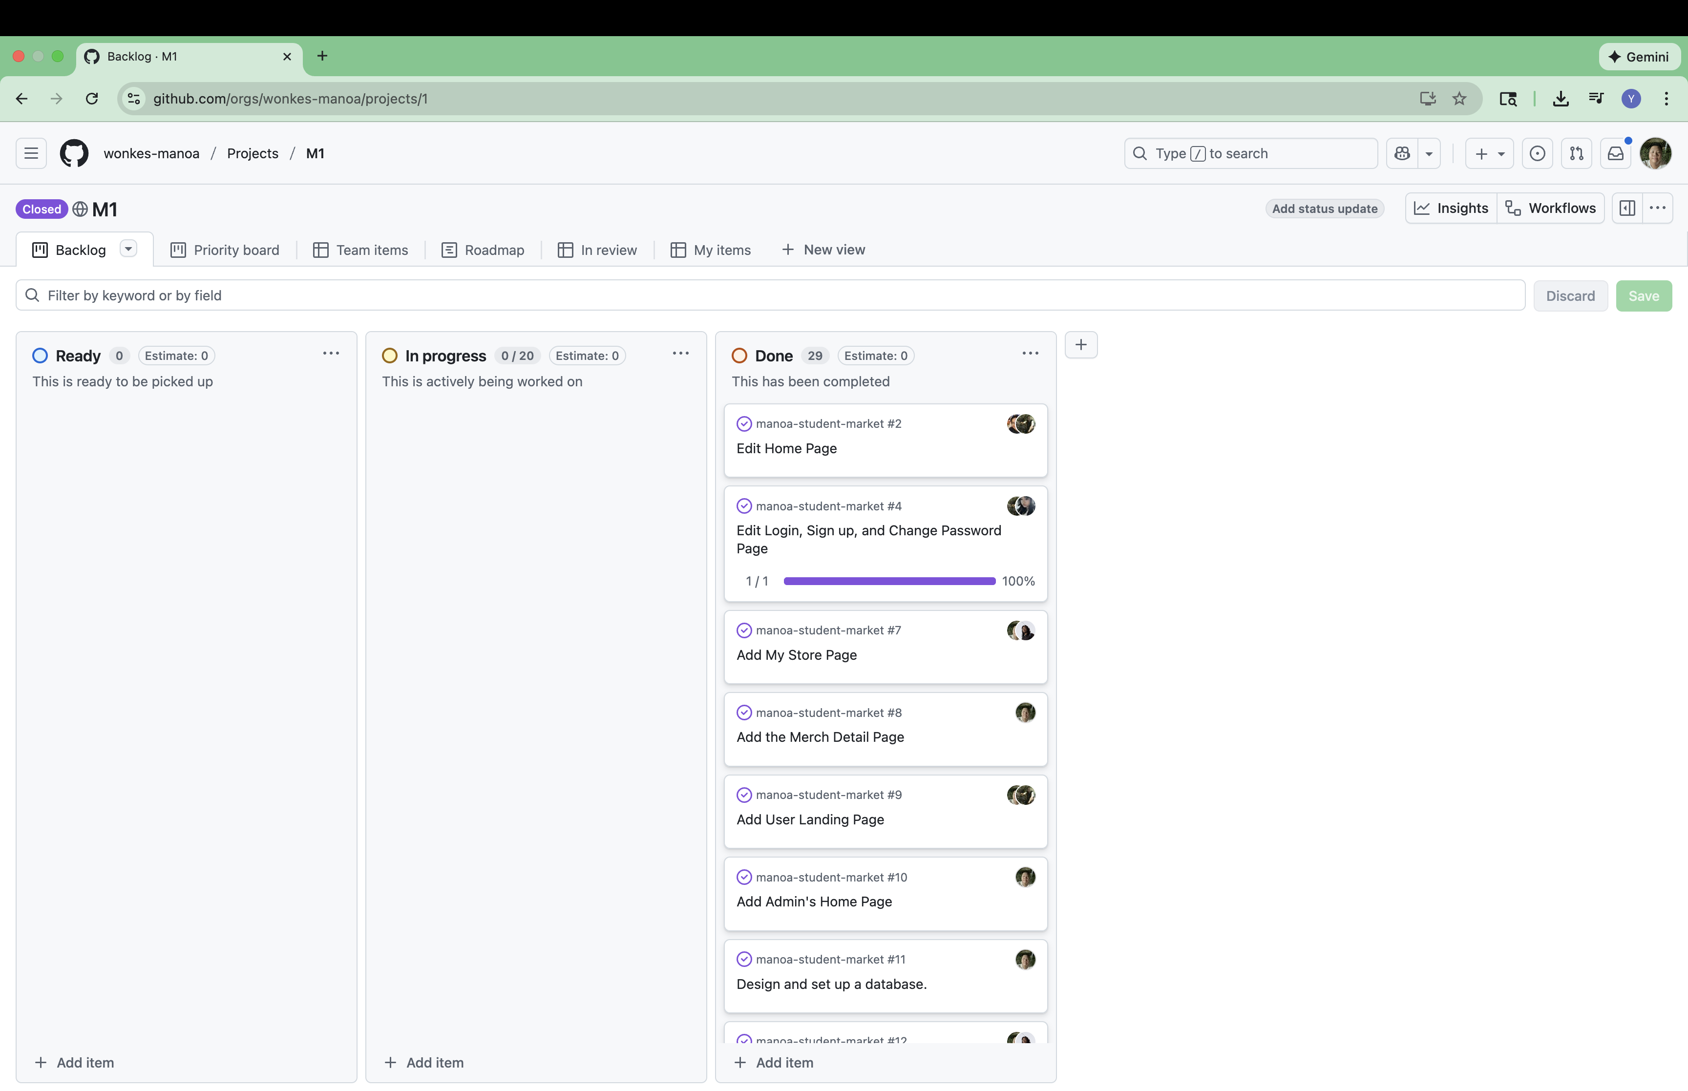Open the issues icon in header

point(1537,153)
